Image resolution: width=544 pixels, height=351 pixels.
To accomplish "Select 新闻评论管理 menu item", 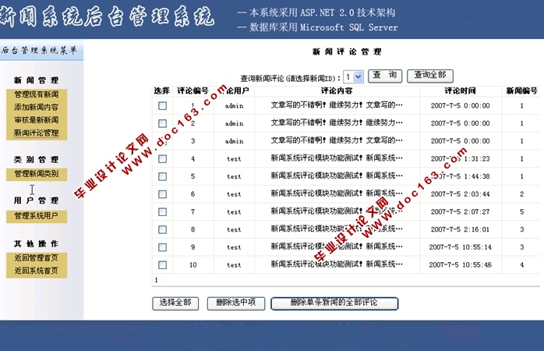I will pos(37,133).
